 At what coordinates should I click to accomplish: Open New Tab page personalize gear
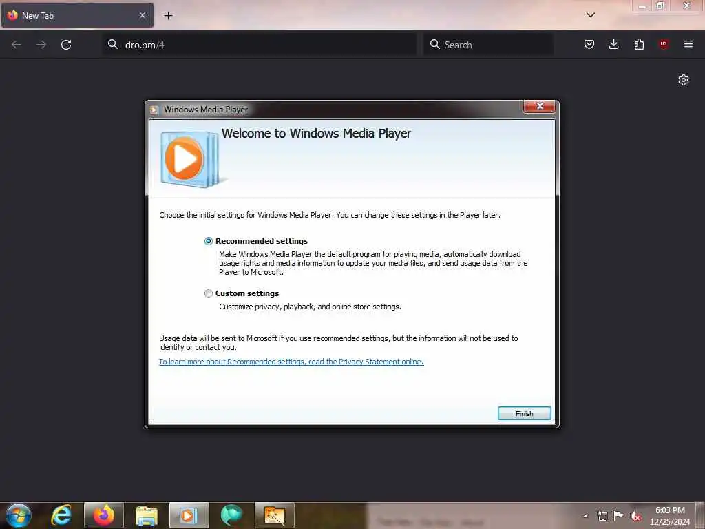click(684, 80)
